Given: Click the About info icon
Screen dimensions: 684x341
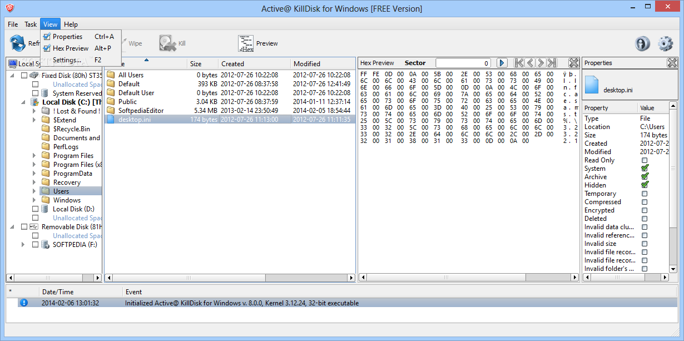Looking at the screenshot, I should (x=642, y=43).
